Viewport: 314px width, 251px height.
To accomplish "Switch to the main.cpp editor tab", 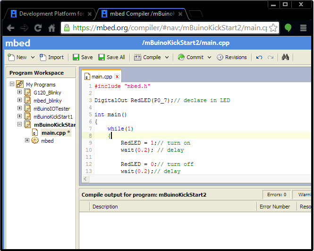I will [x=102, y=77].
